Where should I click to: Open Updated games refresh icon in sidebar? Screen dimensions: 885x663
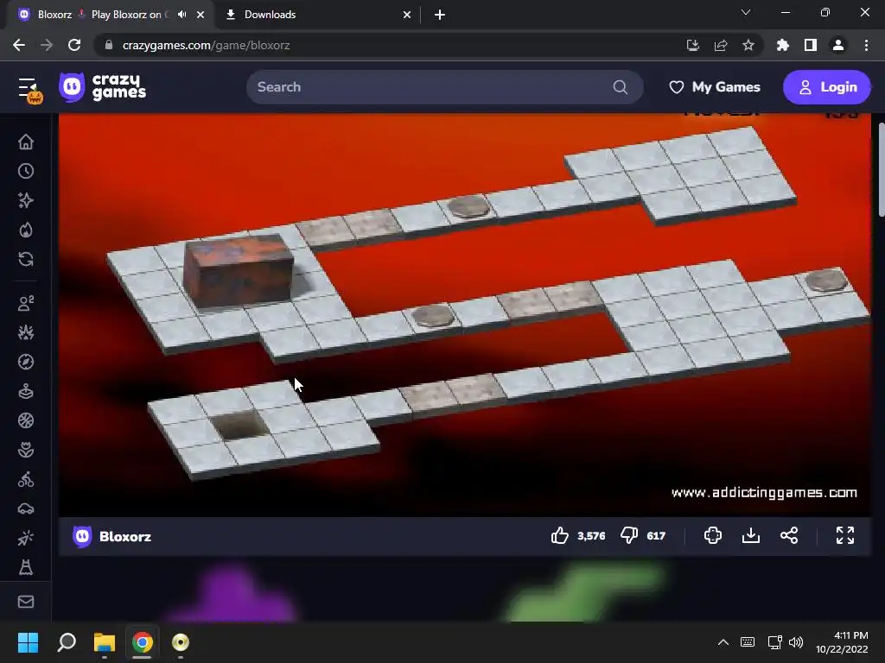tap(25, 259)
